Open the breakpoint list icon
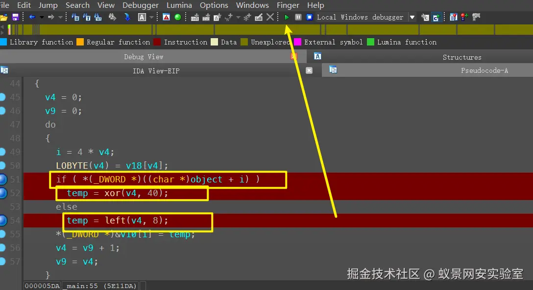533x290 pixels. [454, 17]
